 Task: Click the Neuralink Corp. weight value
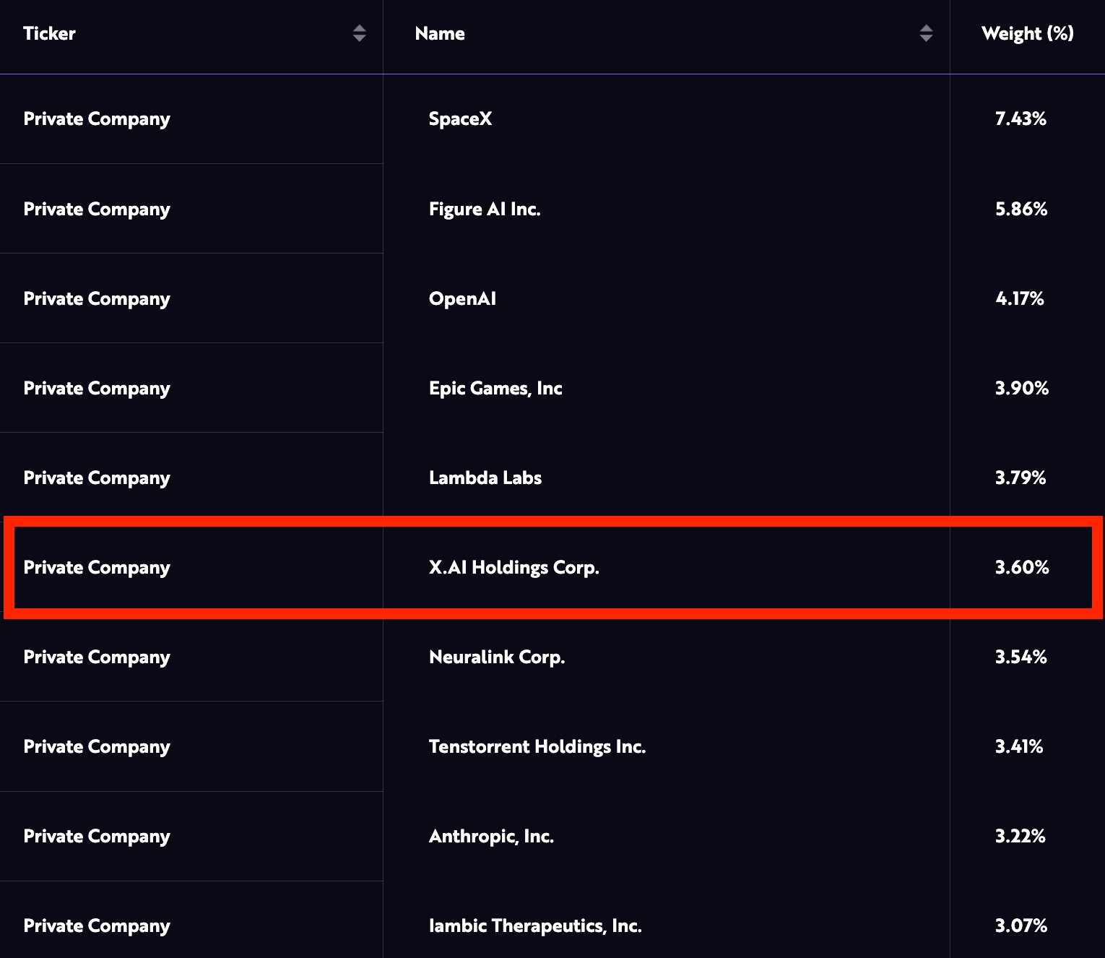[1020, 657]
